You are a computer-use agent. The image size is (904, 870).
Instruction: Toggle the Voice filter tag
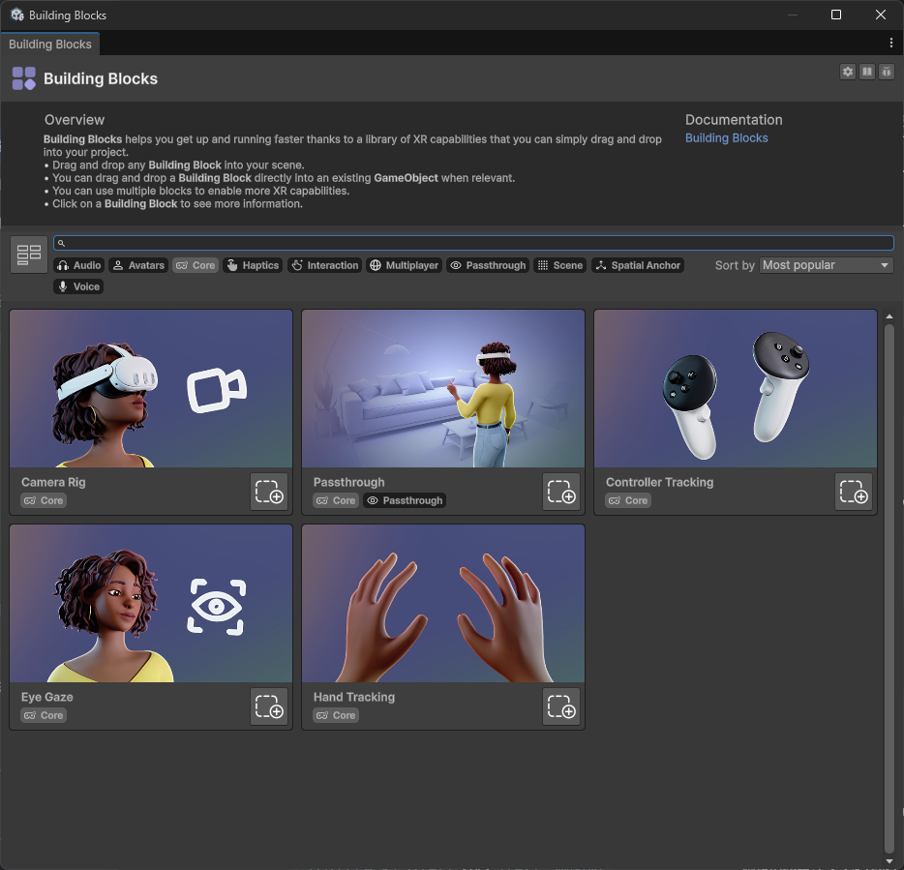pos(78,286)
